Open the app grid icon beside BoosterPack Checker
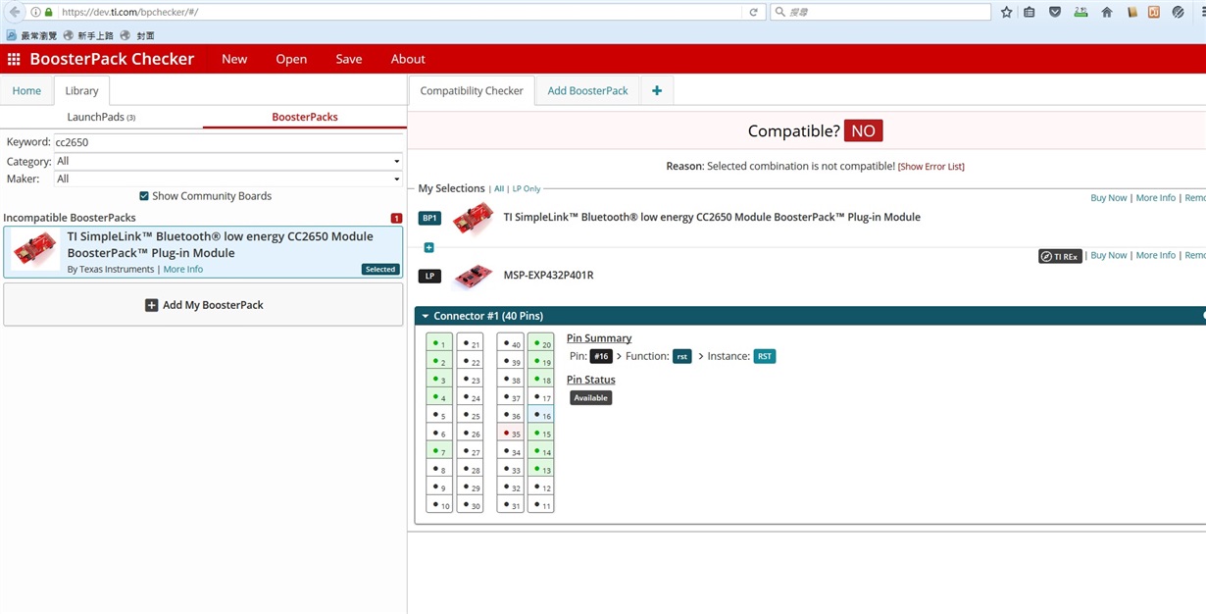Image resolution: width=1206 pixels, height=614 pixels. pos(14,59)
